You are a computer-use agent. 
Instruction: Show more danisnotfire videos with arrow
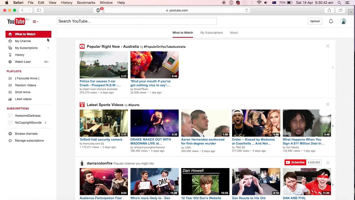pyautogui.click(x=333, y=184)
